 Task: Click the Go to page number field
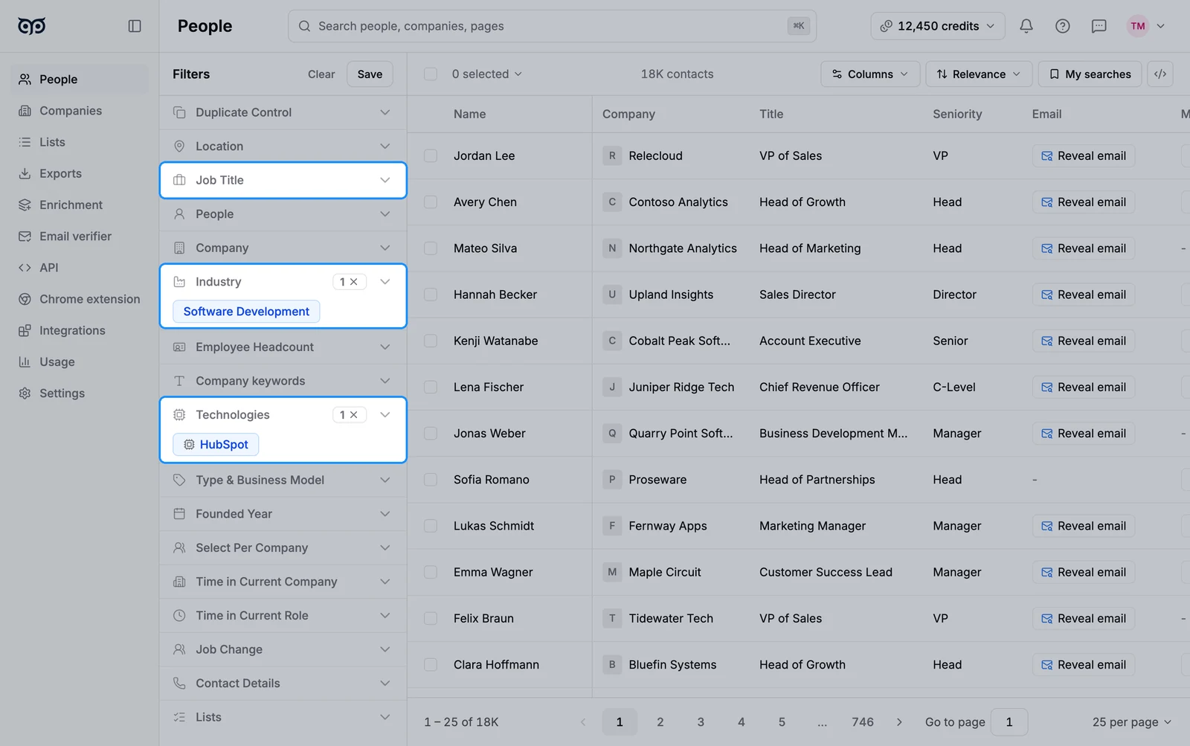point(1009,722)
